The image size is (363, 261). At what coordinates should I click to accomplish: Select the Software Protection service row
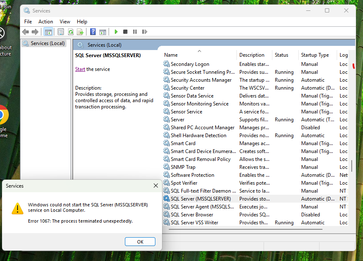[x=255, y=175]
